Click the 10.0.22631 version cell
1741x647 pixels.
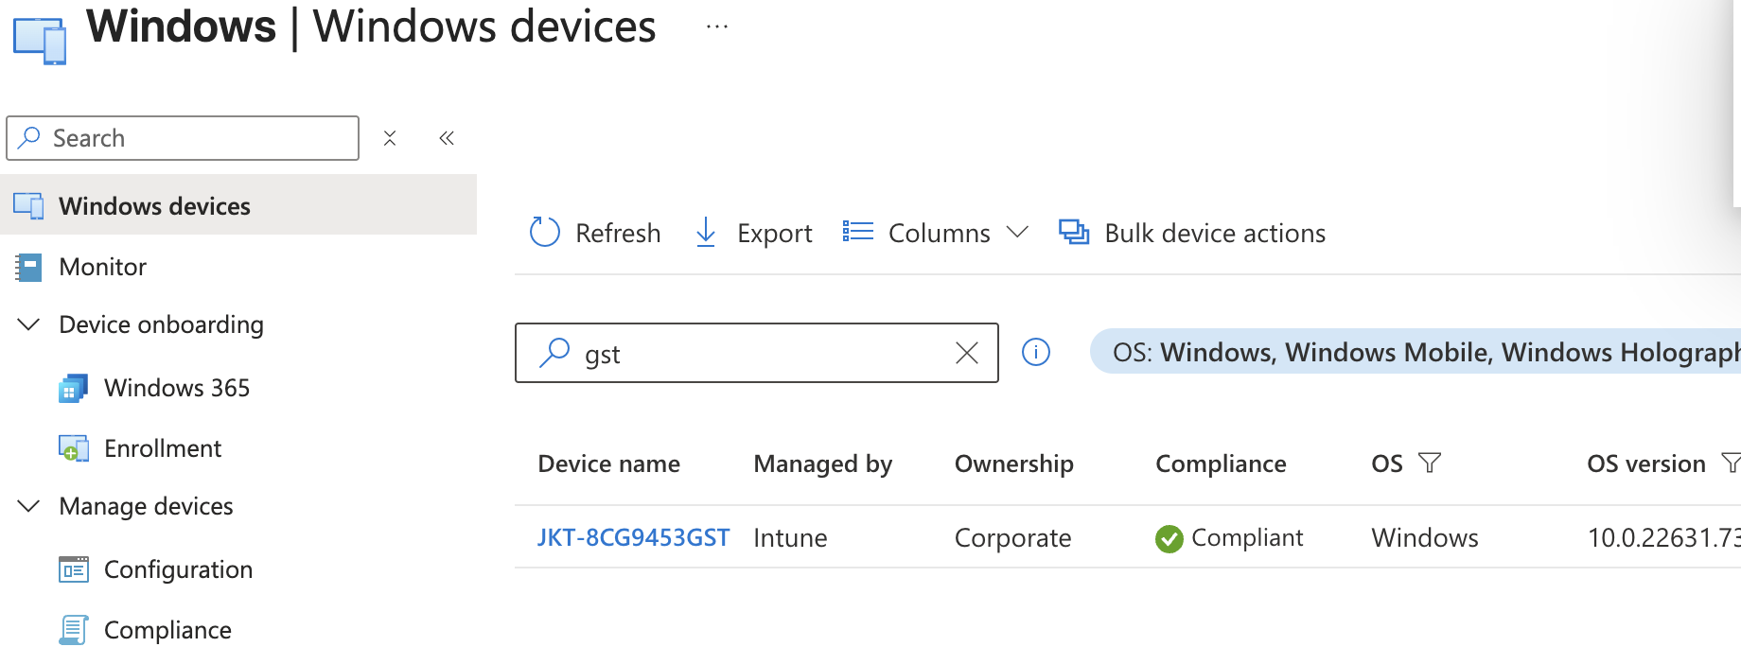pyautogui.click(x=1663, y=537)
